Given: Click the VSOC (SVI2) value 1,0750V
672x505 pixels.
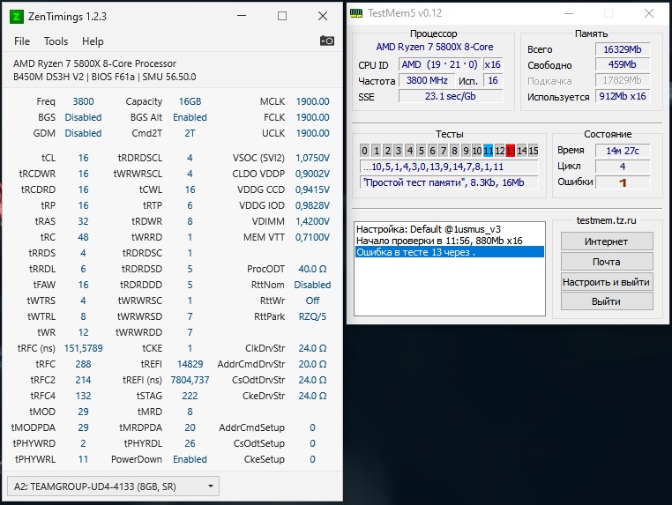Looking at the screenshot, I should tap(312, 158).
